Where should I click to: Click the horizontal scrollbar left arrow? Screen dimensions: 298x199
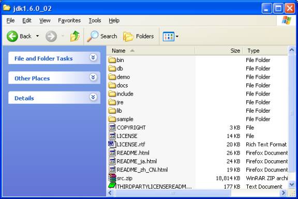[x=110, y=193]
